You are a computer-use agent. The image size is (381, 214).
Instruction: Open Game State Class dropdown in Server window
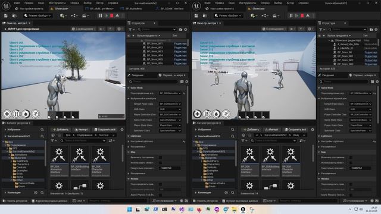(361, 120)
